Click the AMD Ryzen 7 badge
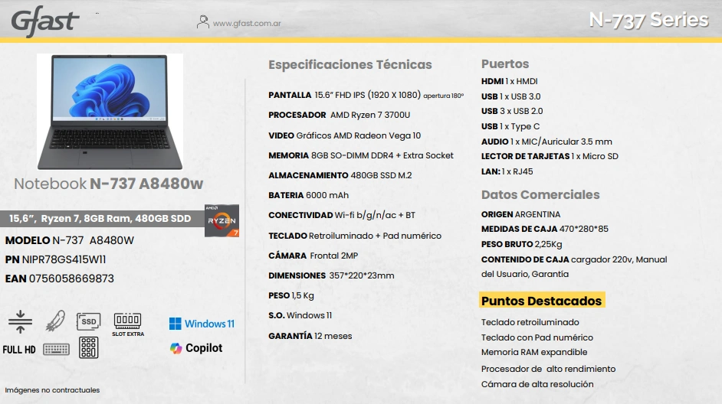722x404 pixels. point(222,220)
